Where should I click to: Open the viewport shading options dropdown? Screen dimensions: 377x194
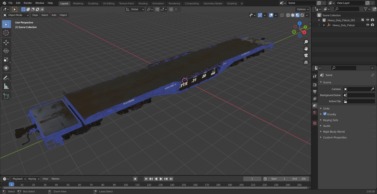click(x=307, y=15)
